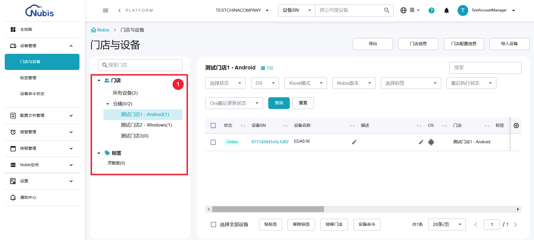Open the language globe icon
Image resolution: width=534 pixels, height=240 pixels.
[x=403, y=10]
